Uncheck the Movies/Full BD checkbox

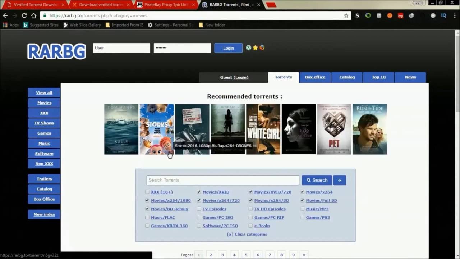[302, 200]
